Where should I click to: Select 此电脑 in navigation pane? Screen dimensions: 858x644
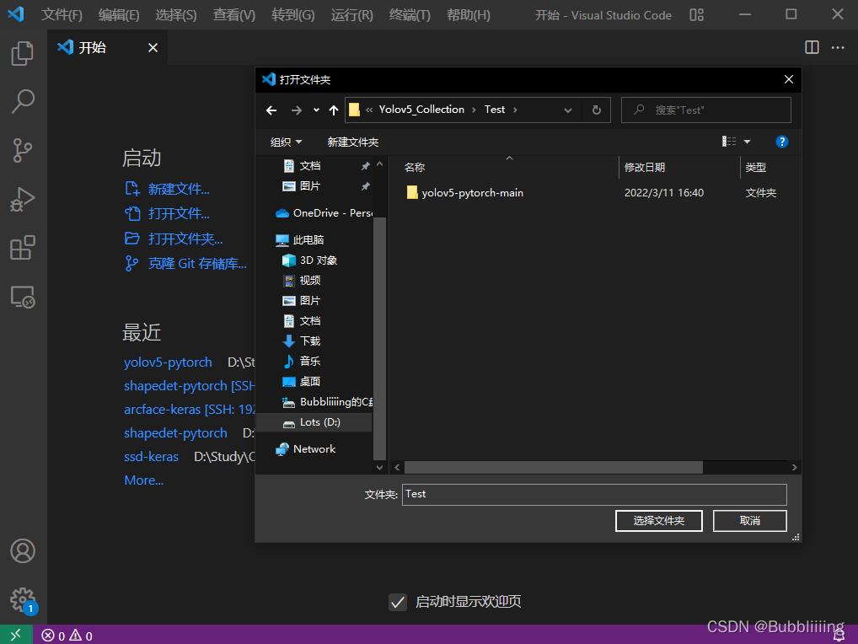(x=300, y=239)
